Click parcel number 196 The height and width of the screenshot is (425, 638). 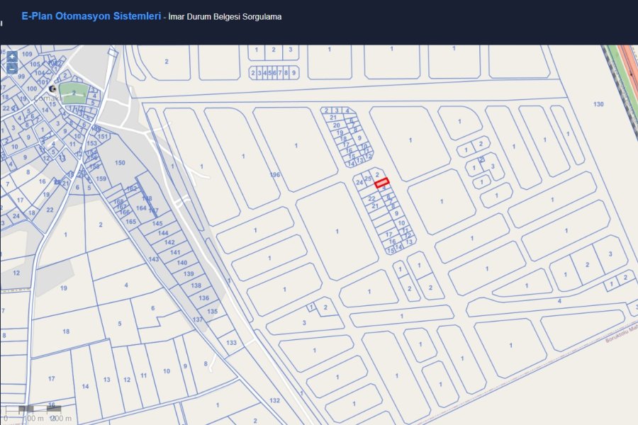coord(276,175)
